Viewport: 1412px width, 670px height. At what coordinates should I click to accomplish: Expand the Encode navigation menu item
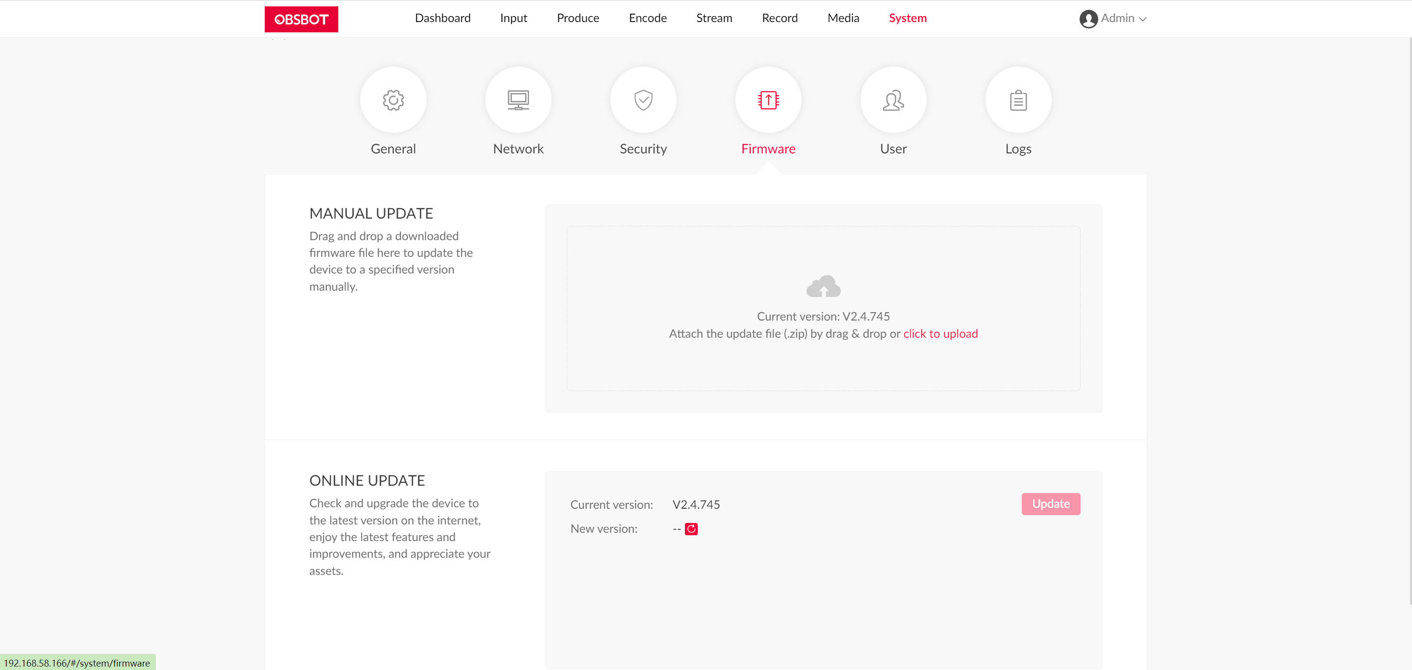(x=648, y=18)
